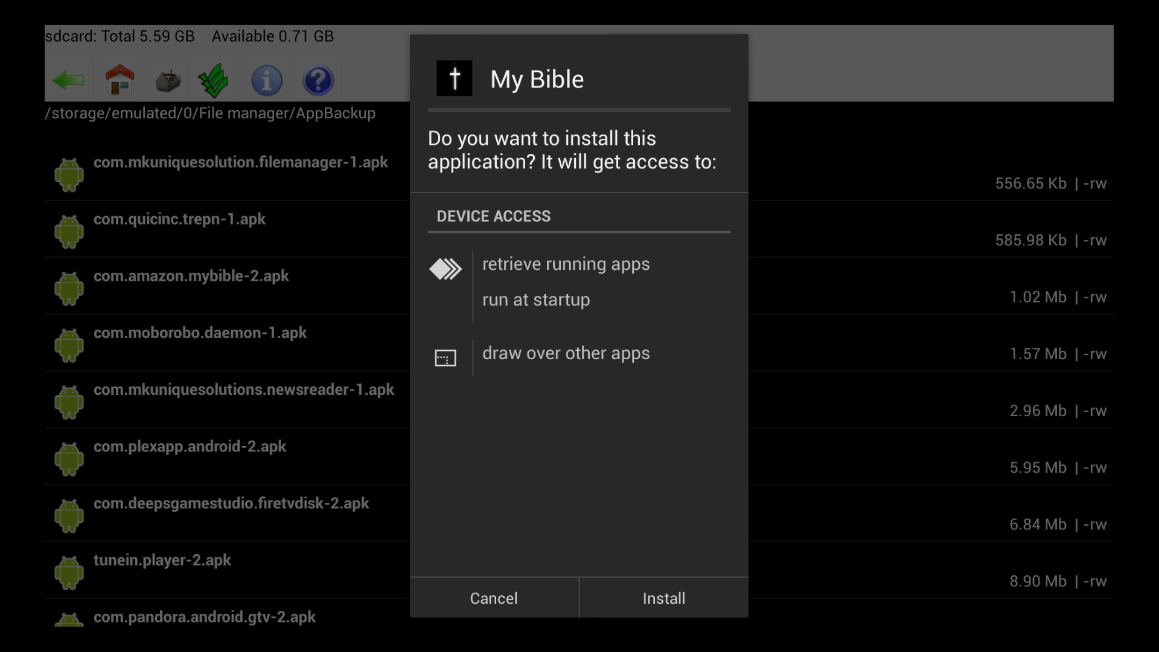Click the draw over other apps permission icon
1159x652 pixels.
[445, 357]
